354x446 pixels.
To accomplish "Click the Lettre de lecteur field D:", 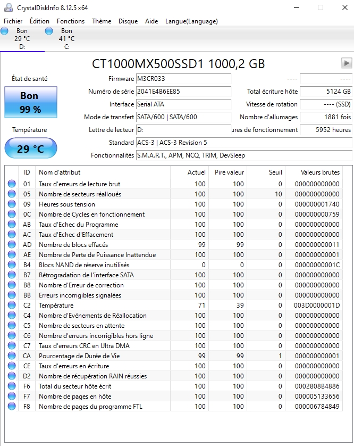I will (x=183, y=130).
